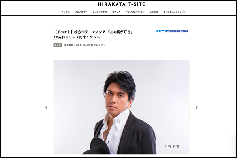This screenshot has height=158, width=237.
Task: Click the event title heading
Action: (x=93, y=34)
